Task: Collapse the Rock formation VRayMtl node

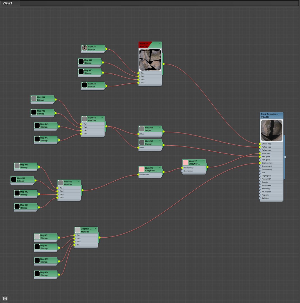Action: click(281, 114)
